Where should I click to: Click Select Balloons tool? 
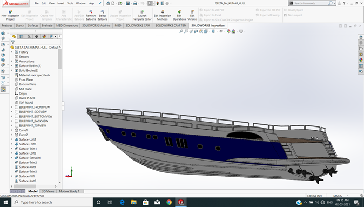[103, 15]
